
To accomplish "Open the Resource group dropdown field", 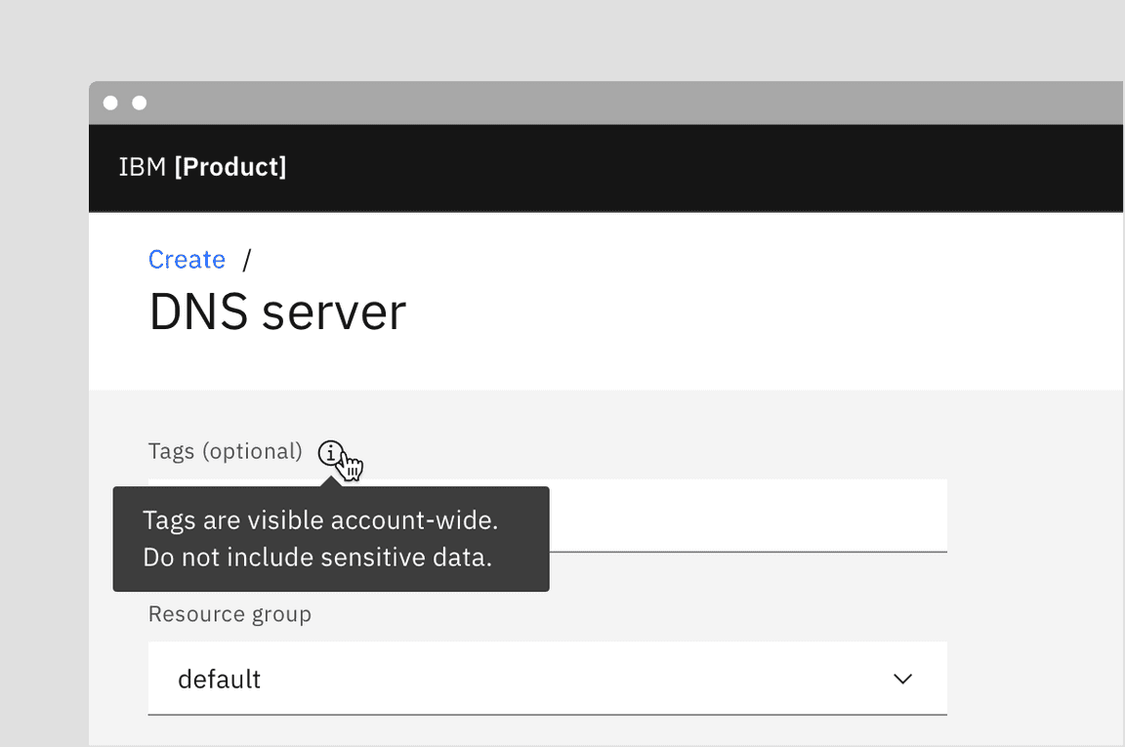I will click(x=547, y=679).
